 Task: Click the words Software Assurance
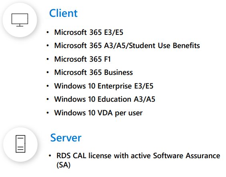point(186,156)
